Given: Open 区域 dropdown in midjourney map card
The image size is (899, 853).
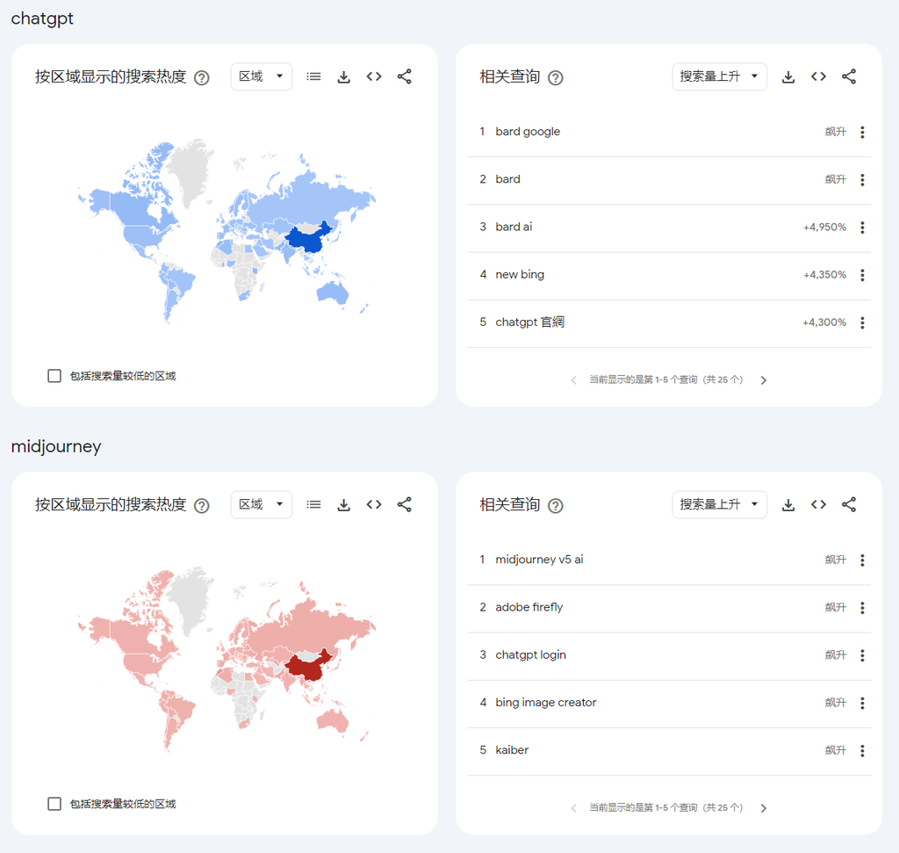Looking at the screenshot, I should tap(262, 505).
